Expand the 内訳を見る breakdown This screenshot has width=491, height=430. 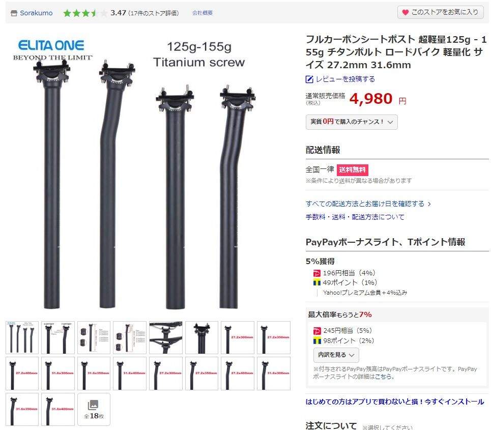click(x=336, y=355)
